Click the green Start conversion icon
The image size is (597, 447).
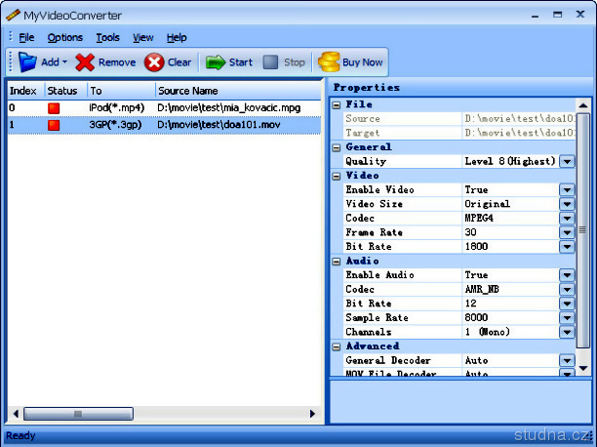(x=216, y=62)
